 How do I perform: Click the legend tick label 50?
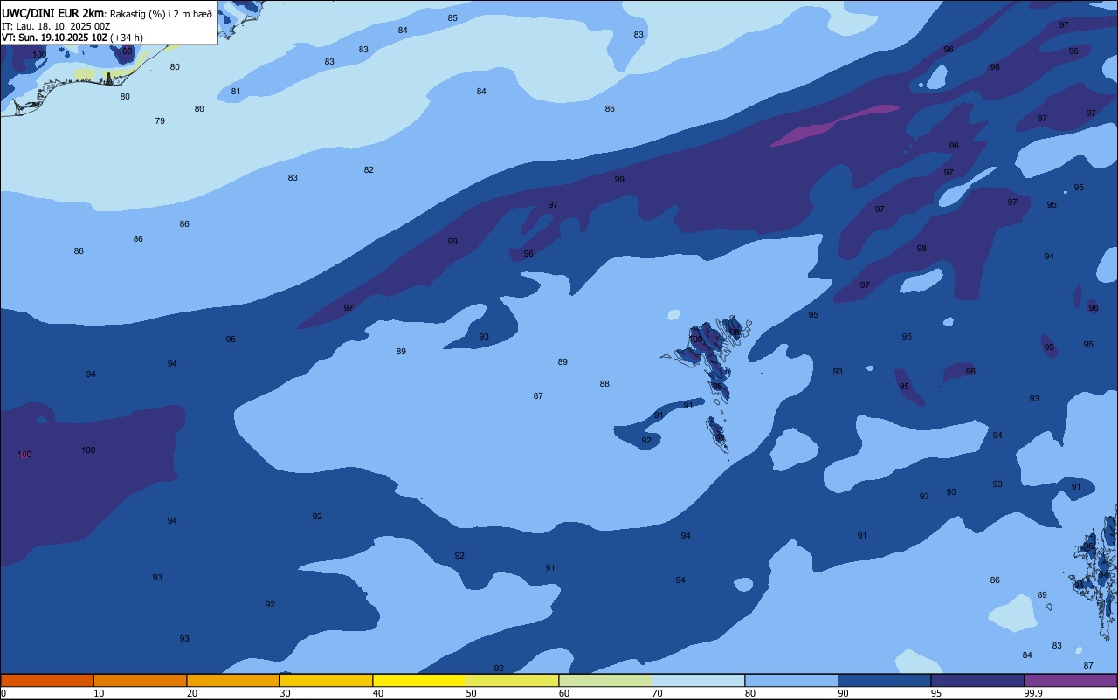471,693
